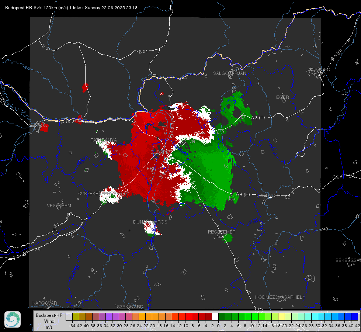Pick the olive swatch between -64 and -42

click(76, 317)
